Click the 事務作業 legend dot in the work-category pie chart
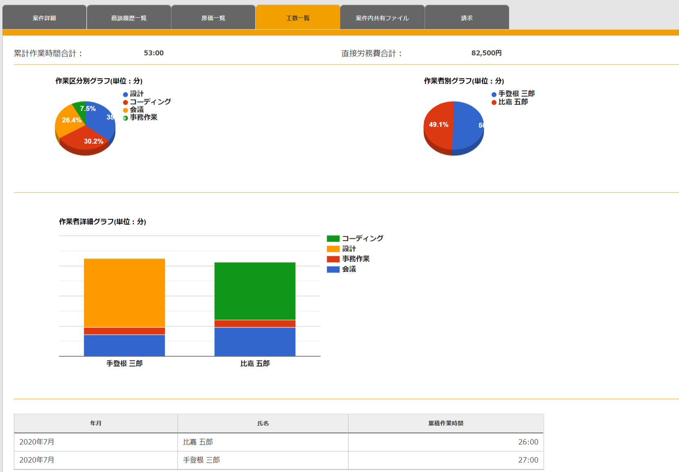 click(126, 118)
